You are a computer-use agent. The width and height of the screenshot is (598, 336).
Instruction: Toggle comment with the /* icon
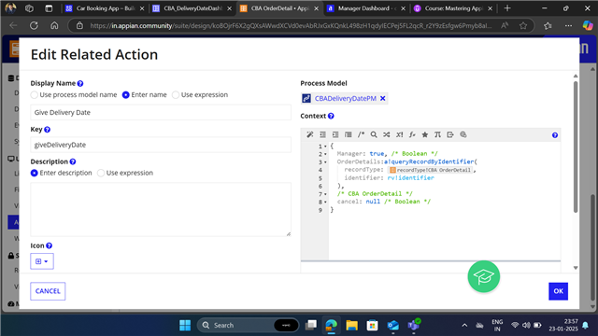(361, 134)
